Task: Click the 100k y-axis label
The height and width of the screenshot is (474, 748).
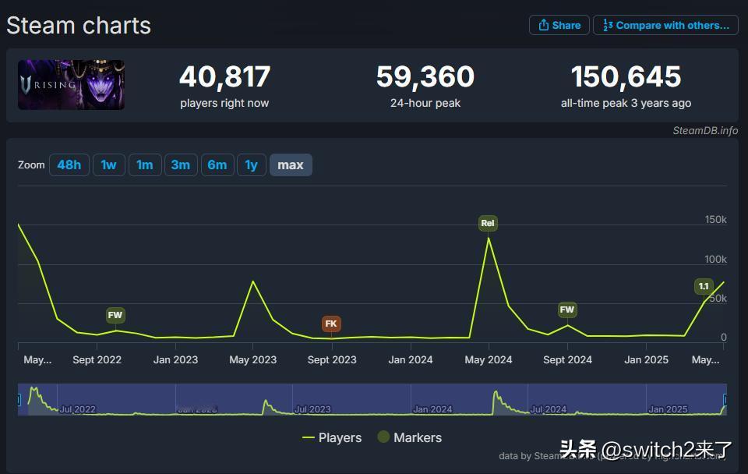Action: pyautogui.click(x=715, y=259)
